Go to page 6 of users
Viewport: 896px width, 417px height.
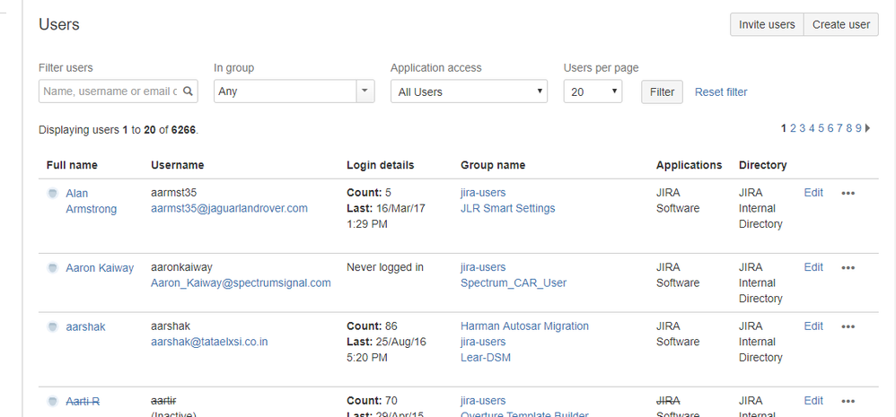pyautogui.click(x=830, y=128)
